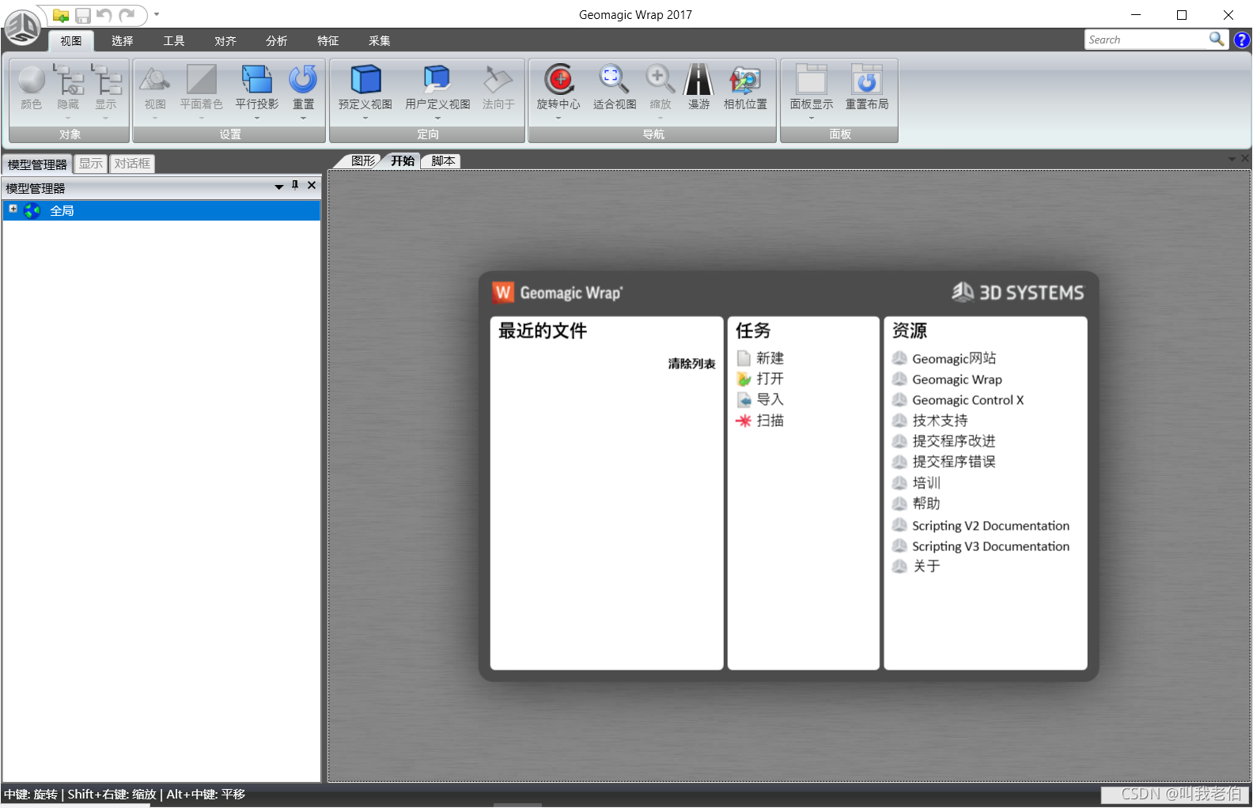The image size is (1253, 808).
Task: Click the 缩放 zoom magnifier icon
Action: pyautogui.click(x=660, y=80)
